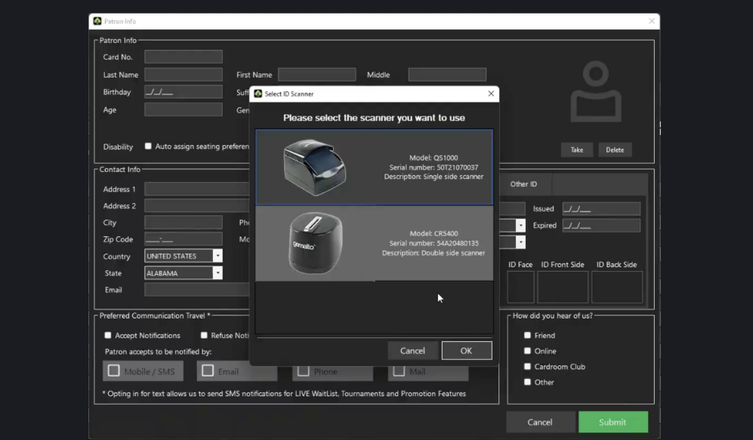Click the Address 2 input field
This screenshot has width=753, height=440.
pyautogui.click(x=197, y=206)
